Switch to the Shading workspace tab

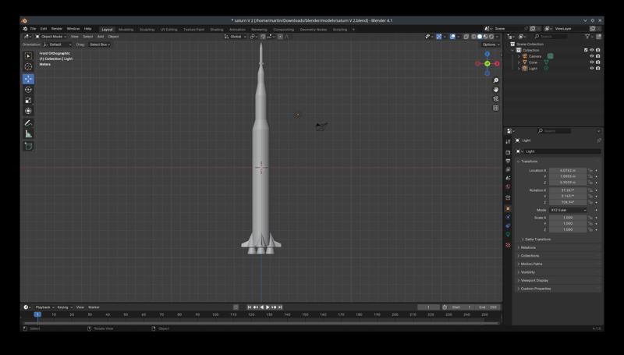217,30
